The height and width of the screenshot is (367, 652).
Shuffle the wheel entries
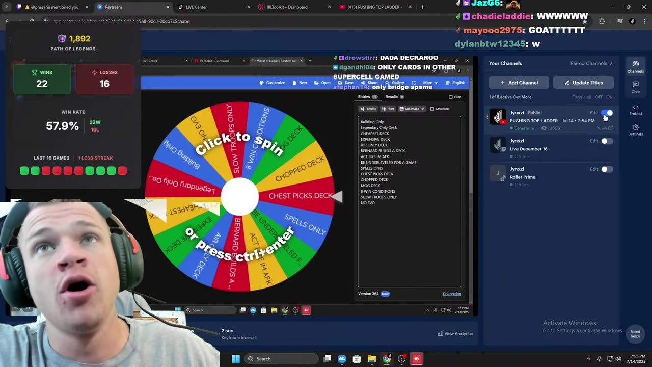(368, 109)
